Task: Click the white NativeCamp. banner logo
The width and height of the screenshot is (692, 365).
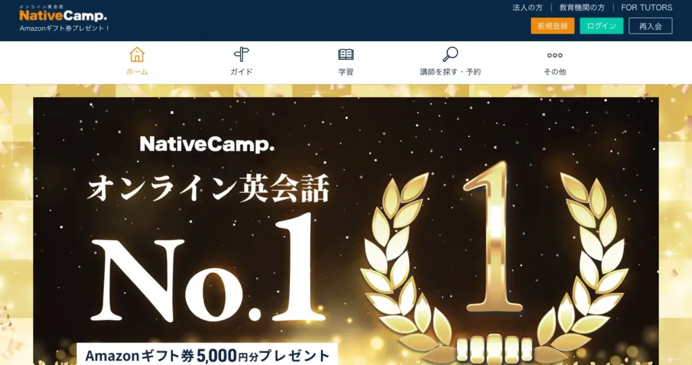Action: (207, 144)
